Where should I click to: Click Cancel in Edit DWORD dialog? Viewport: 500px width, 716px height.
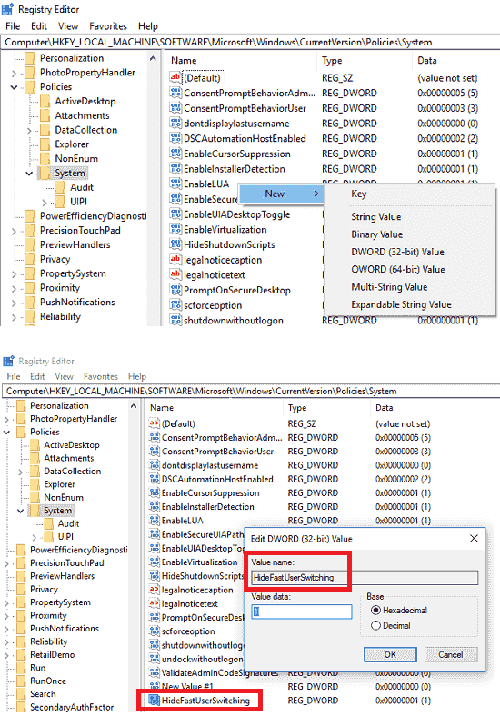(x=451, y=654)
